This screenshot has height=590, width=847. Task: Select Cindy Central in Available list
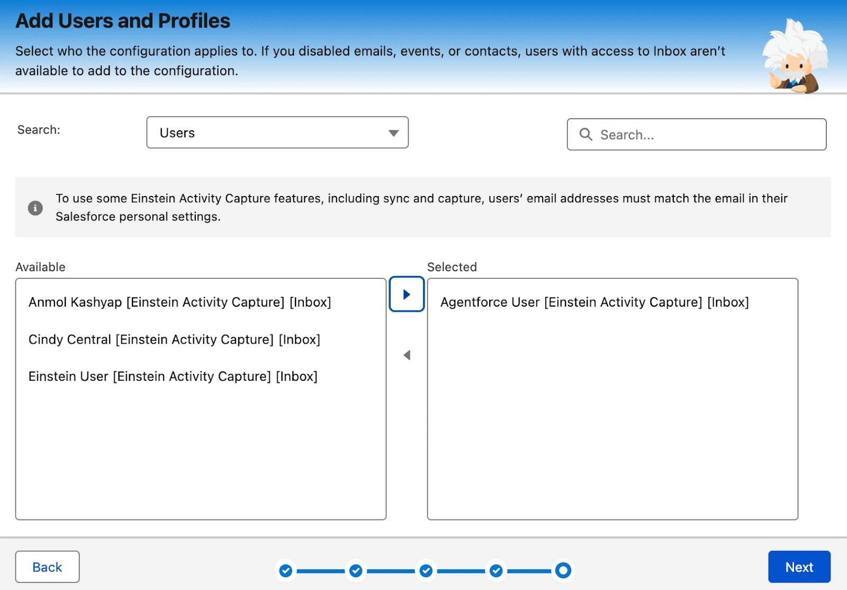tap(175, 339)
